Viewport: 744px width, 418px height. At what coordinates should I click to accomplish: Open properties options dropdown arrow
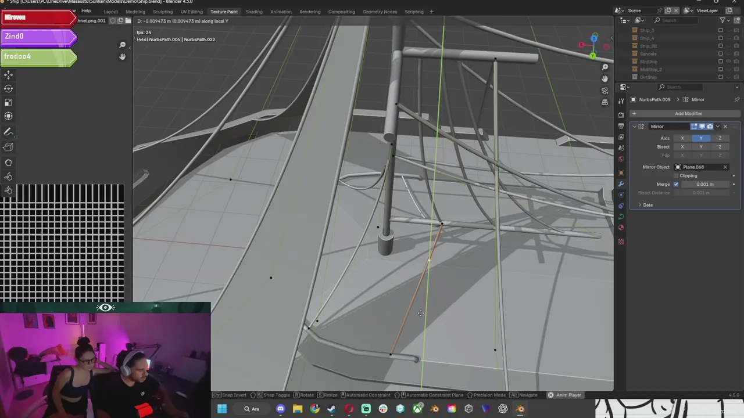click(737, 87)
